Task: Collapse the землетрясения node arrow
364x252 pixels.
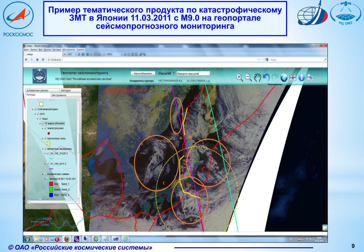Action: pos(43,128)
